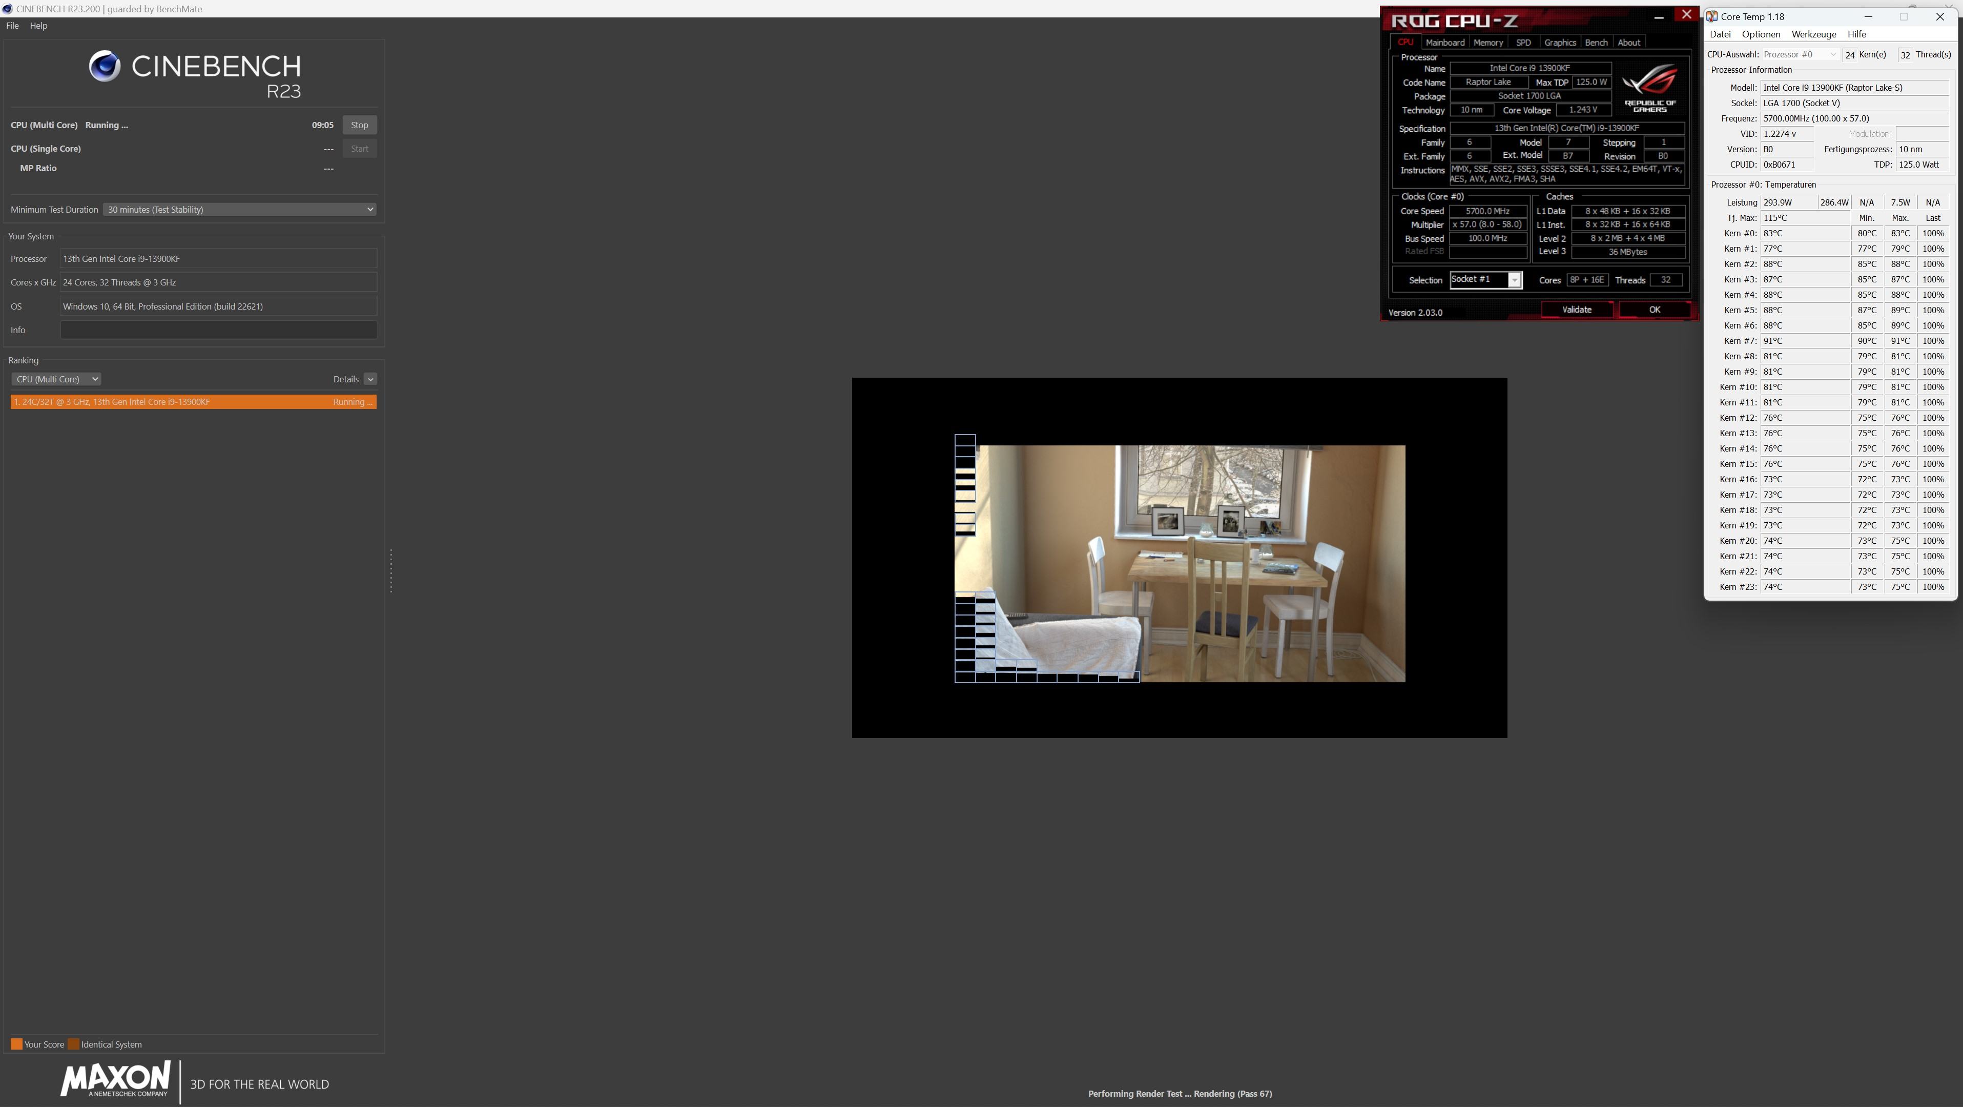1963x1107 pixels.
Task: Stop the CPU Multi Core test
Action: tap(359, 125)
